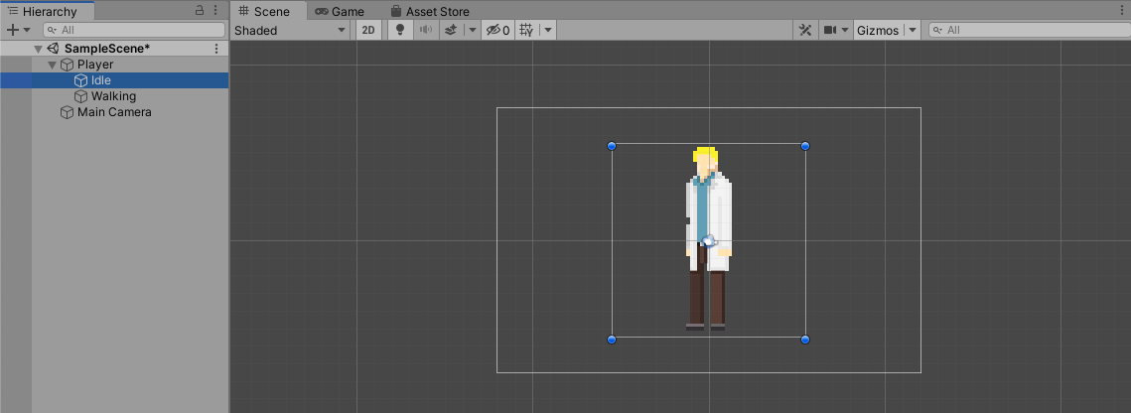The image size is (1131, 413).
Task: Click the bottom-right rect handle
Action: click(805, 340)
